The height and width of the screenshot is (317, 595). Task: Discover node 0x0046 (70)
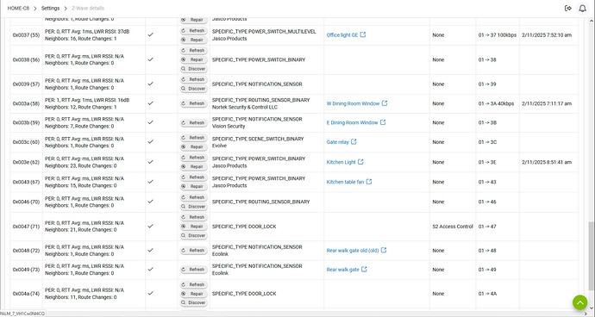coord(193,206)
